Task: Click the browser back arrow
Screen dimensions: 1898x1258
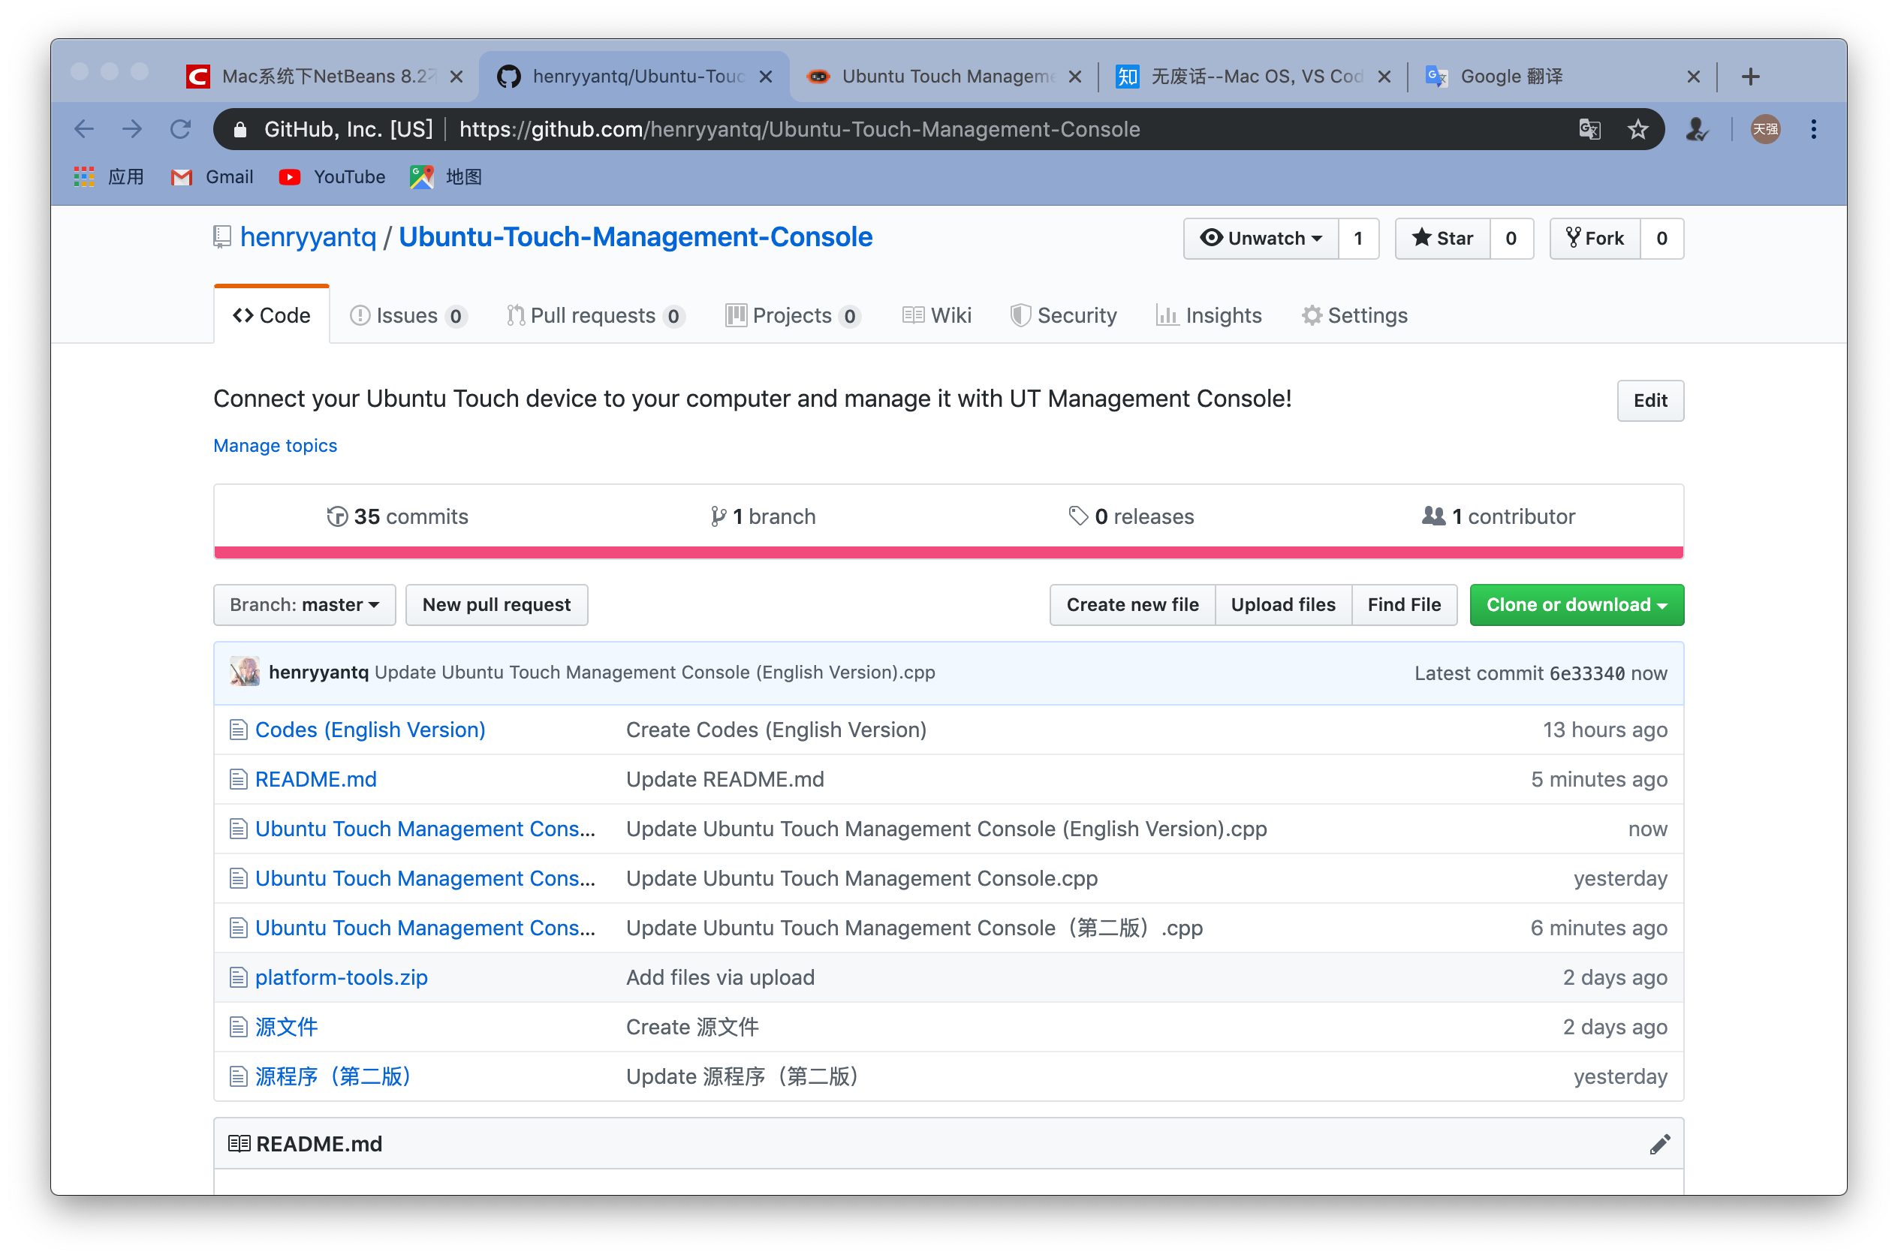Action: coord(83,129)
